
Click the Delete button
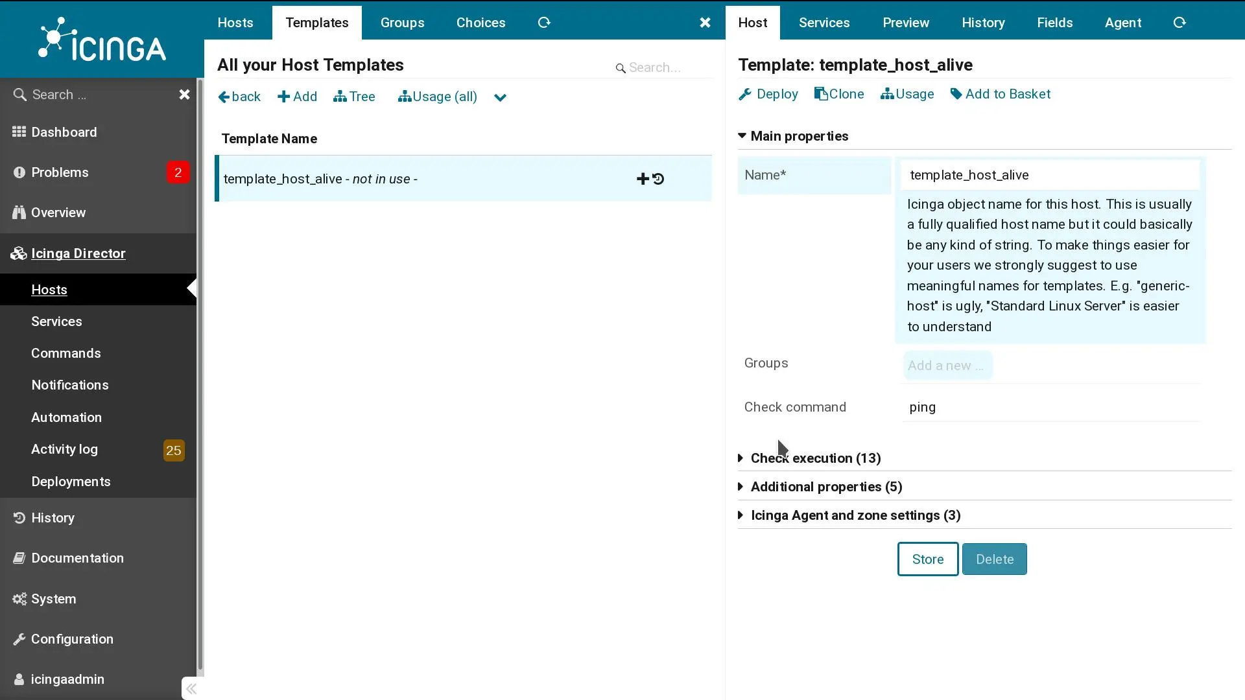995,559
